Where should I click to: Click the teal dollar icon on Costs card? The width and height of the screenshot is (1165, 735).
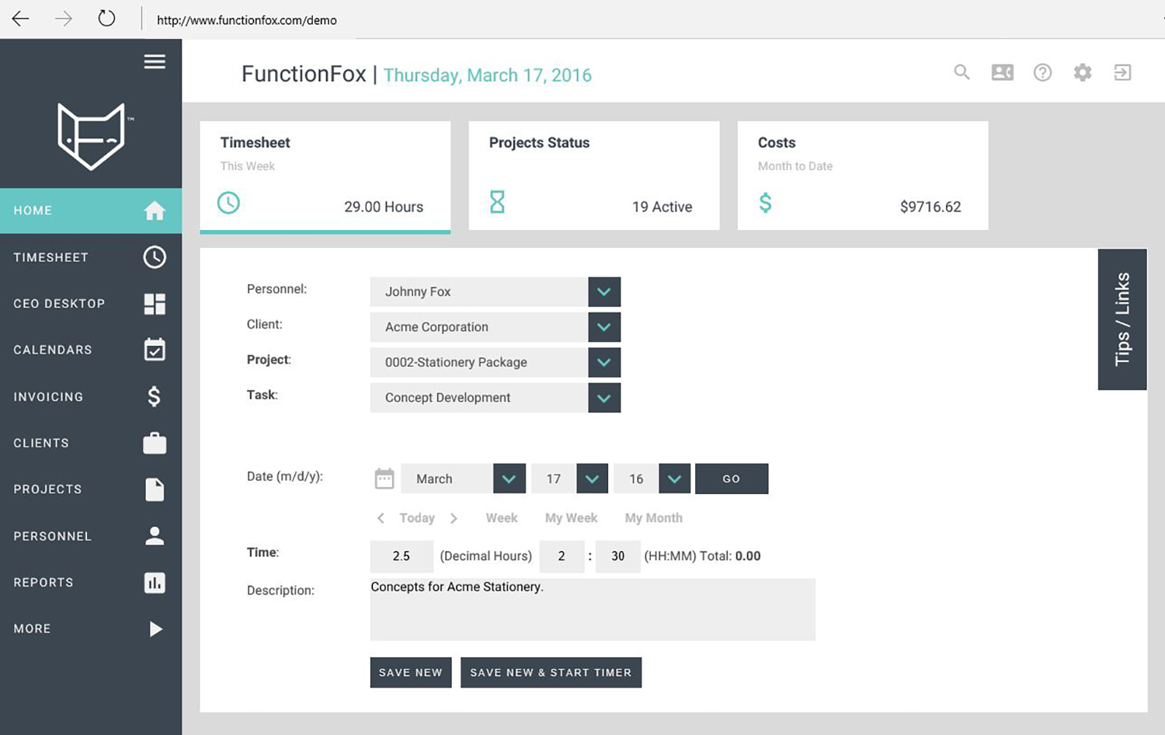point(765,203)
